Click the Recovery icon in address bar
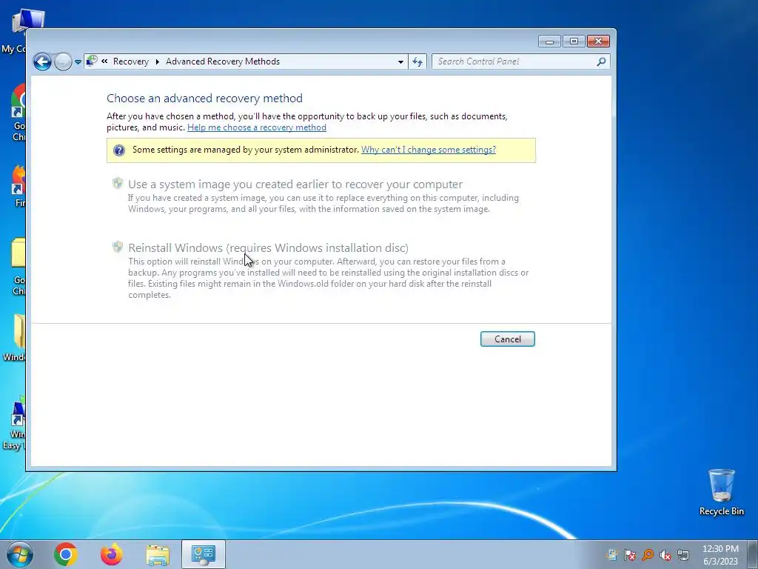The height and width of the screenshot is (569, 758). [x=92, y=61]
